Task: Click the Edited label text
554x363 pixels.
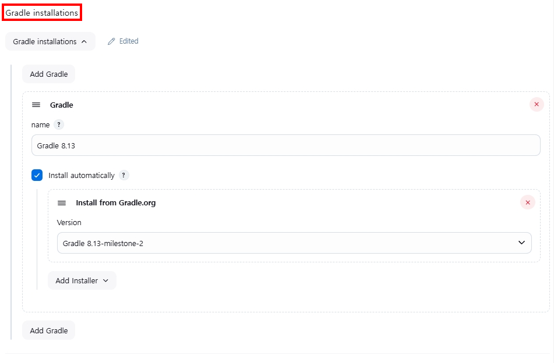Action: [129, 41]
